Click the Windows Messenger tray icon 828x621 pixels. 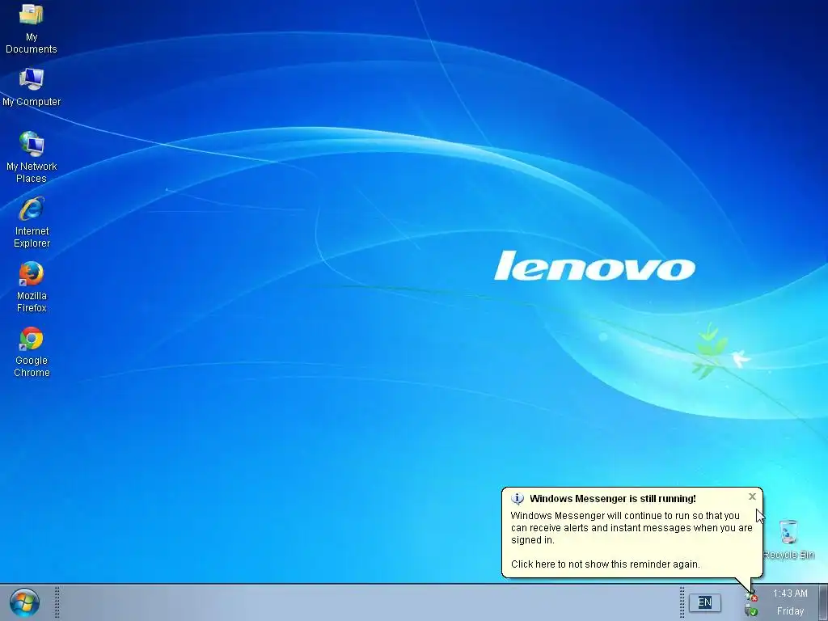click(x=751, y=597)
